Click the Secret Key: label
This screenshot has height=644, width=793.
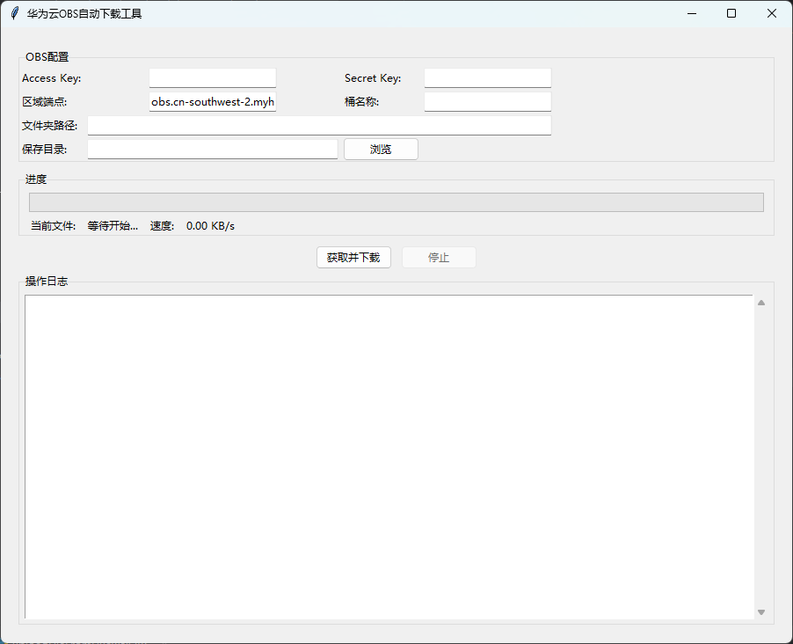click(373, 78)
